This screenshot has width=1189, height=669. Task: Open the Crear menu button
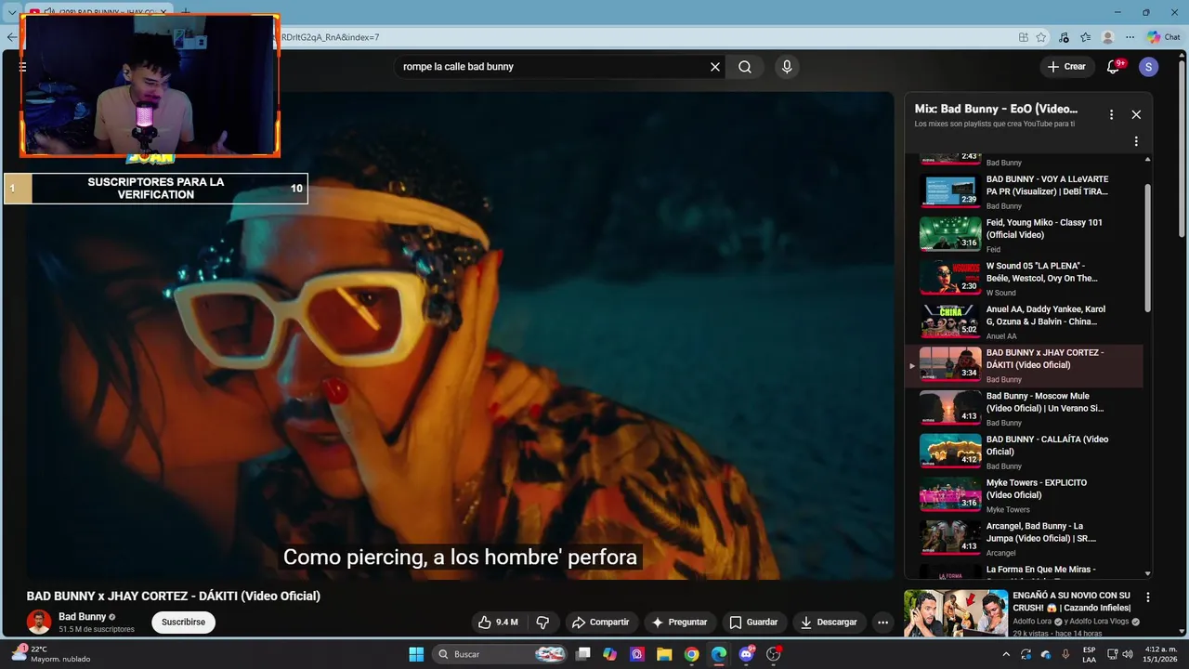click(1066, 67)
